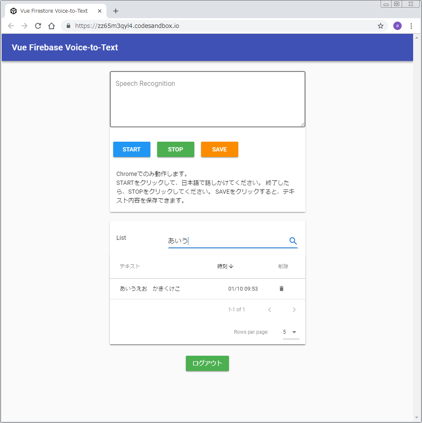Open Chrome's three-dot menu
The height and width of the screenshot is (423, 422).
411,26
